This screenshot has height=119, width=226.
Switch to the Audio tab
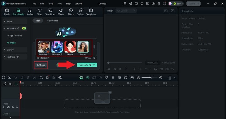click(30, 12)
